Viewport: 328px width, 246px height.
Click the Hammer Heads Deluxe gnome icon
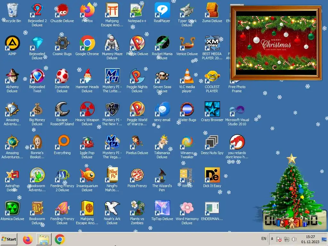[87, 76]
